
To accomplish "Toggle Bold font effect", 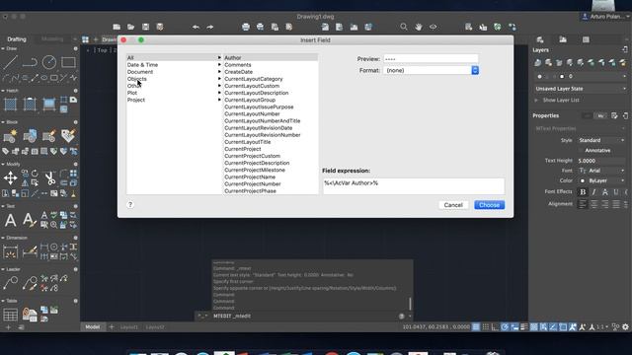I will tap(583, 192).
